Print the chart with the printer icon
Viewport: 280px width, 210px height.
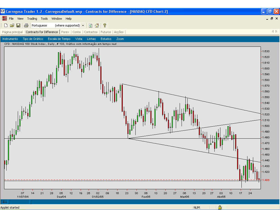tap(26, 25)
